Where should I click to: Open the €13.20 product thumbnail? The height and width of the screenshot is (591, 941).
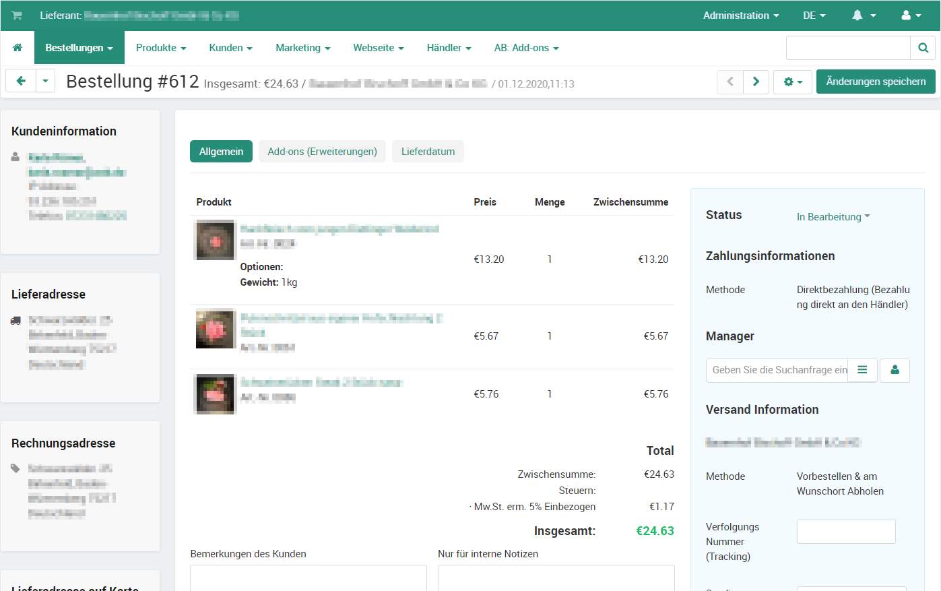(216, 240)
